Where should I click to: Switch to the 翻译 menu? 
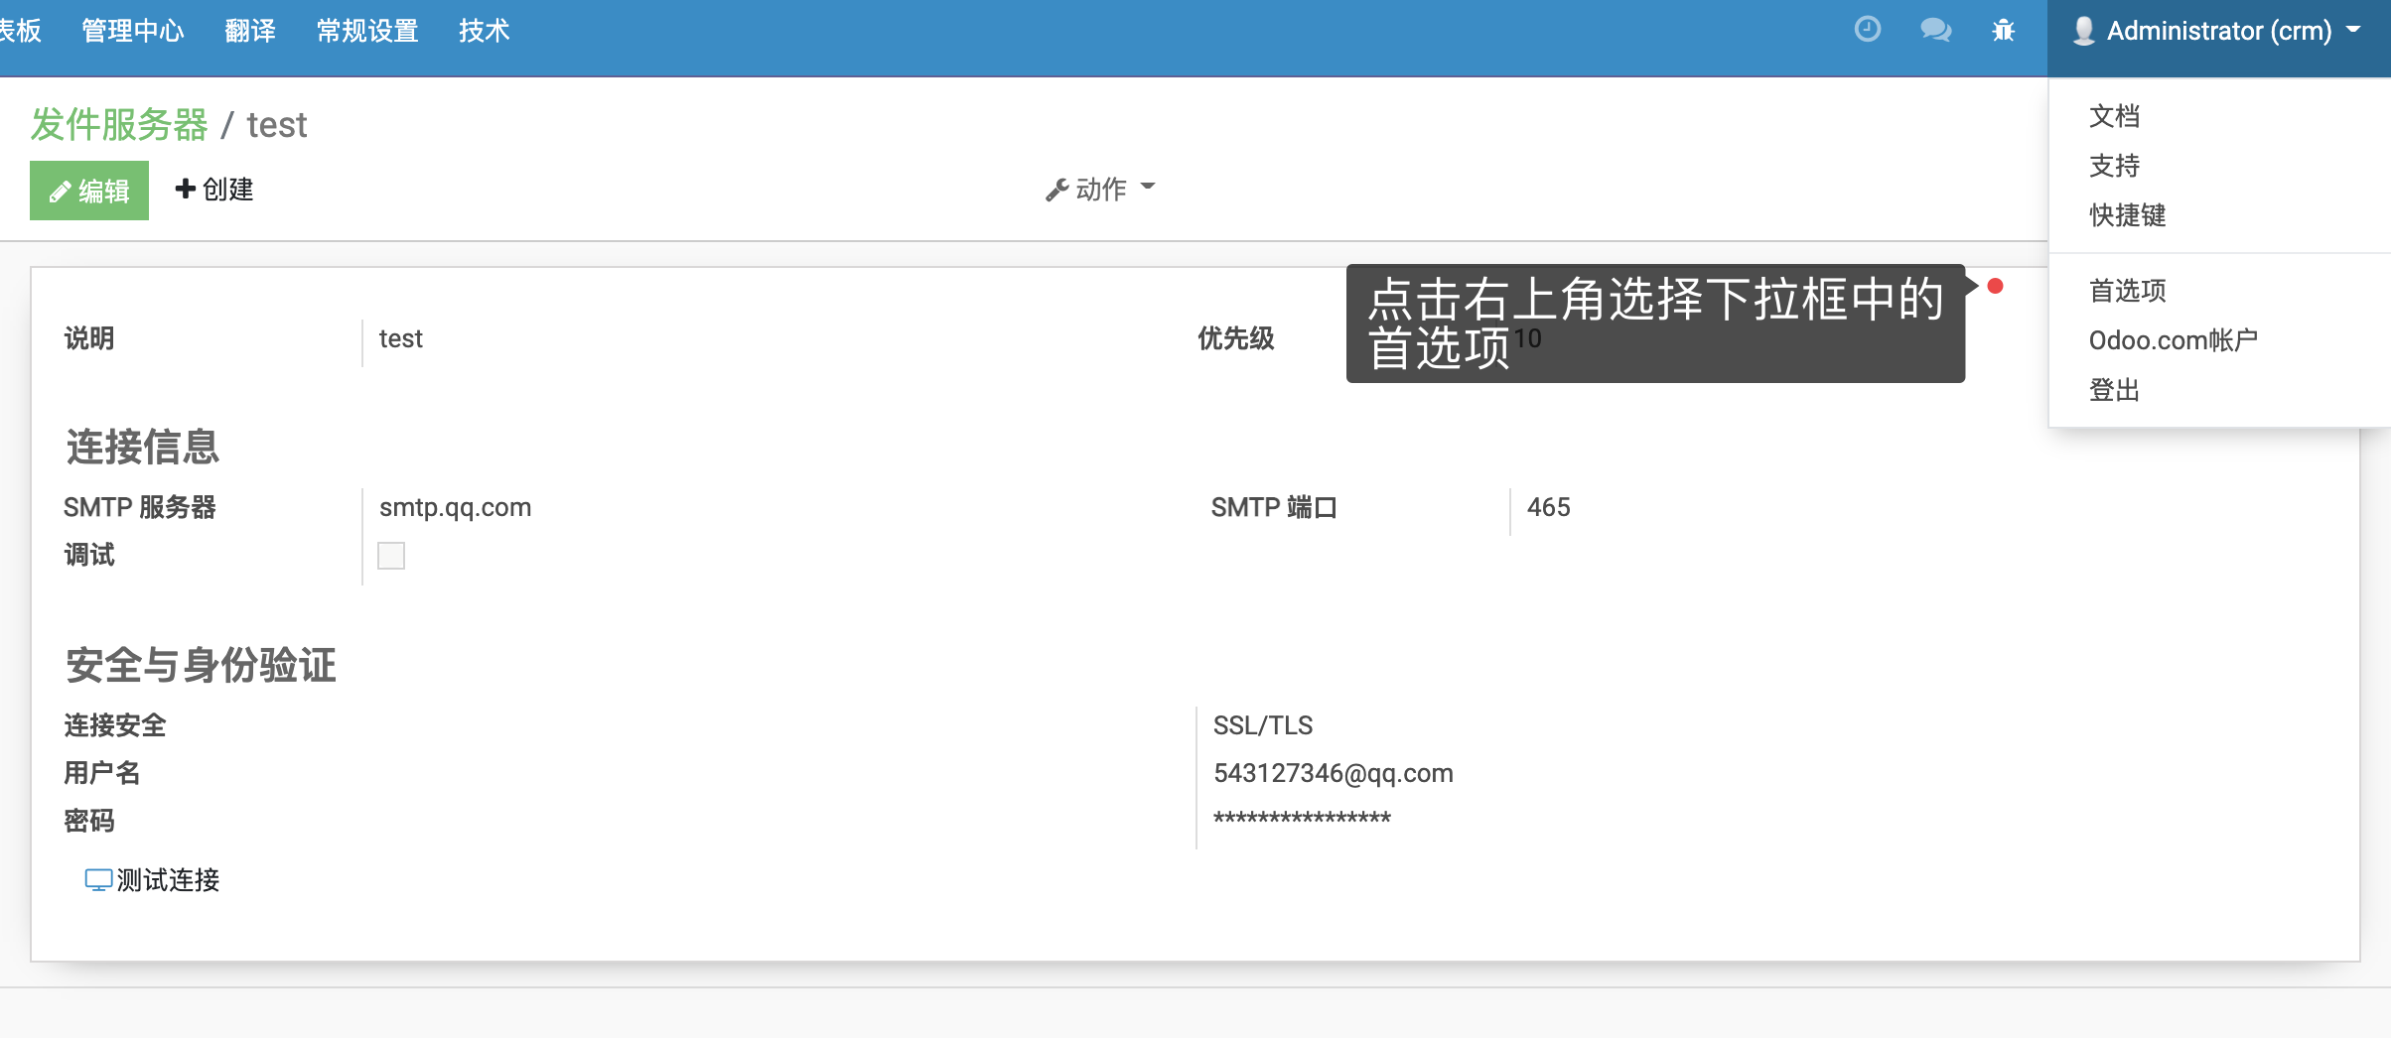tap(250, 30)
